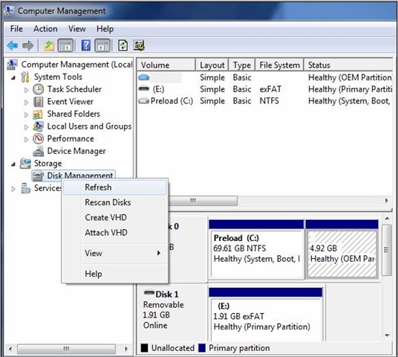Click the Device Manager icon

pos(39,151)
